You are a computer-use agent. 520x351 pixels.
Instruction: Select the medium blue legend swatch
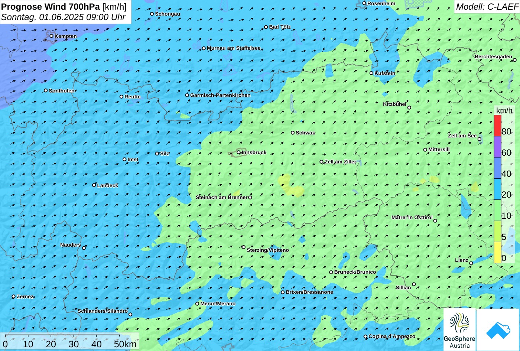(x=497, y=168)
